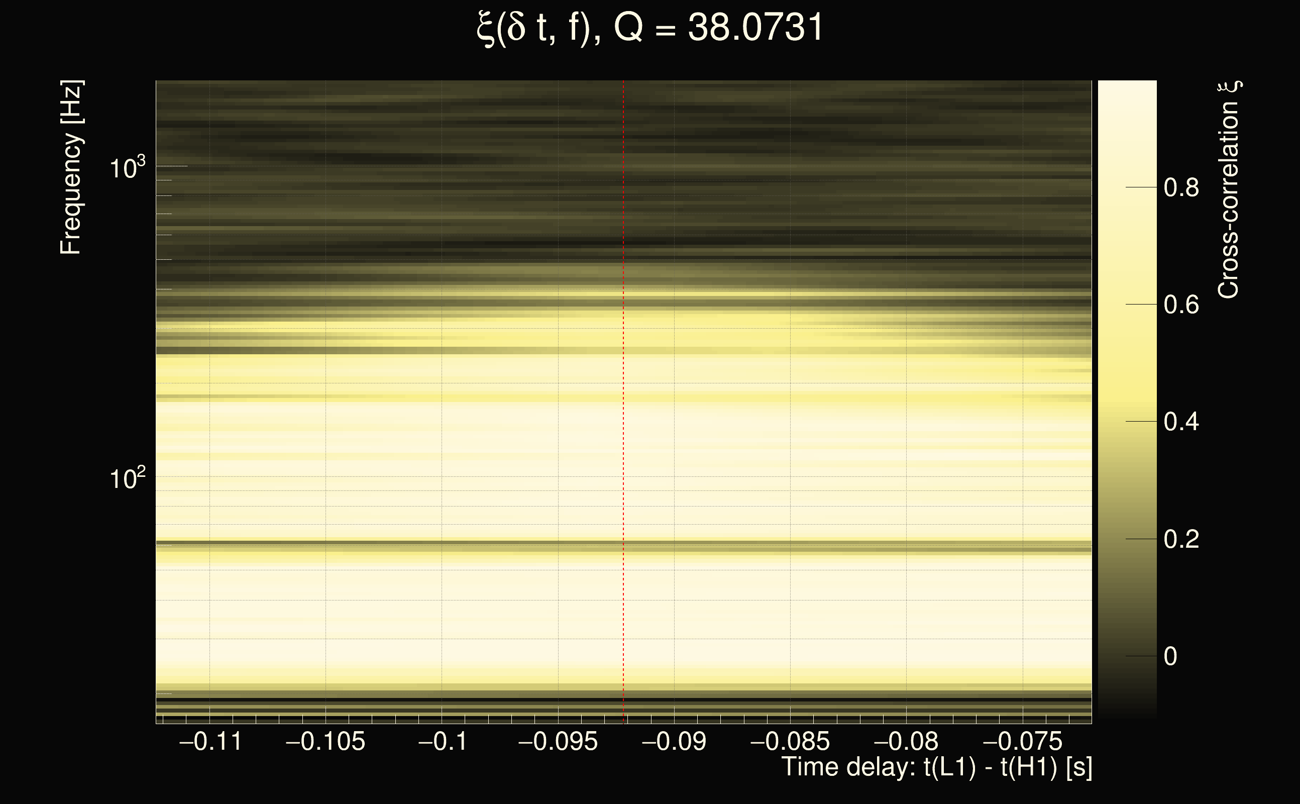Click the –0.08 time delay tick label

tap(906, 741)
